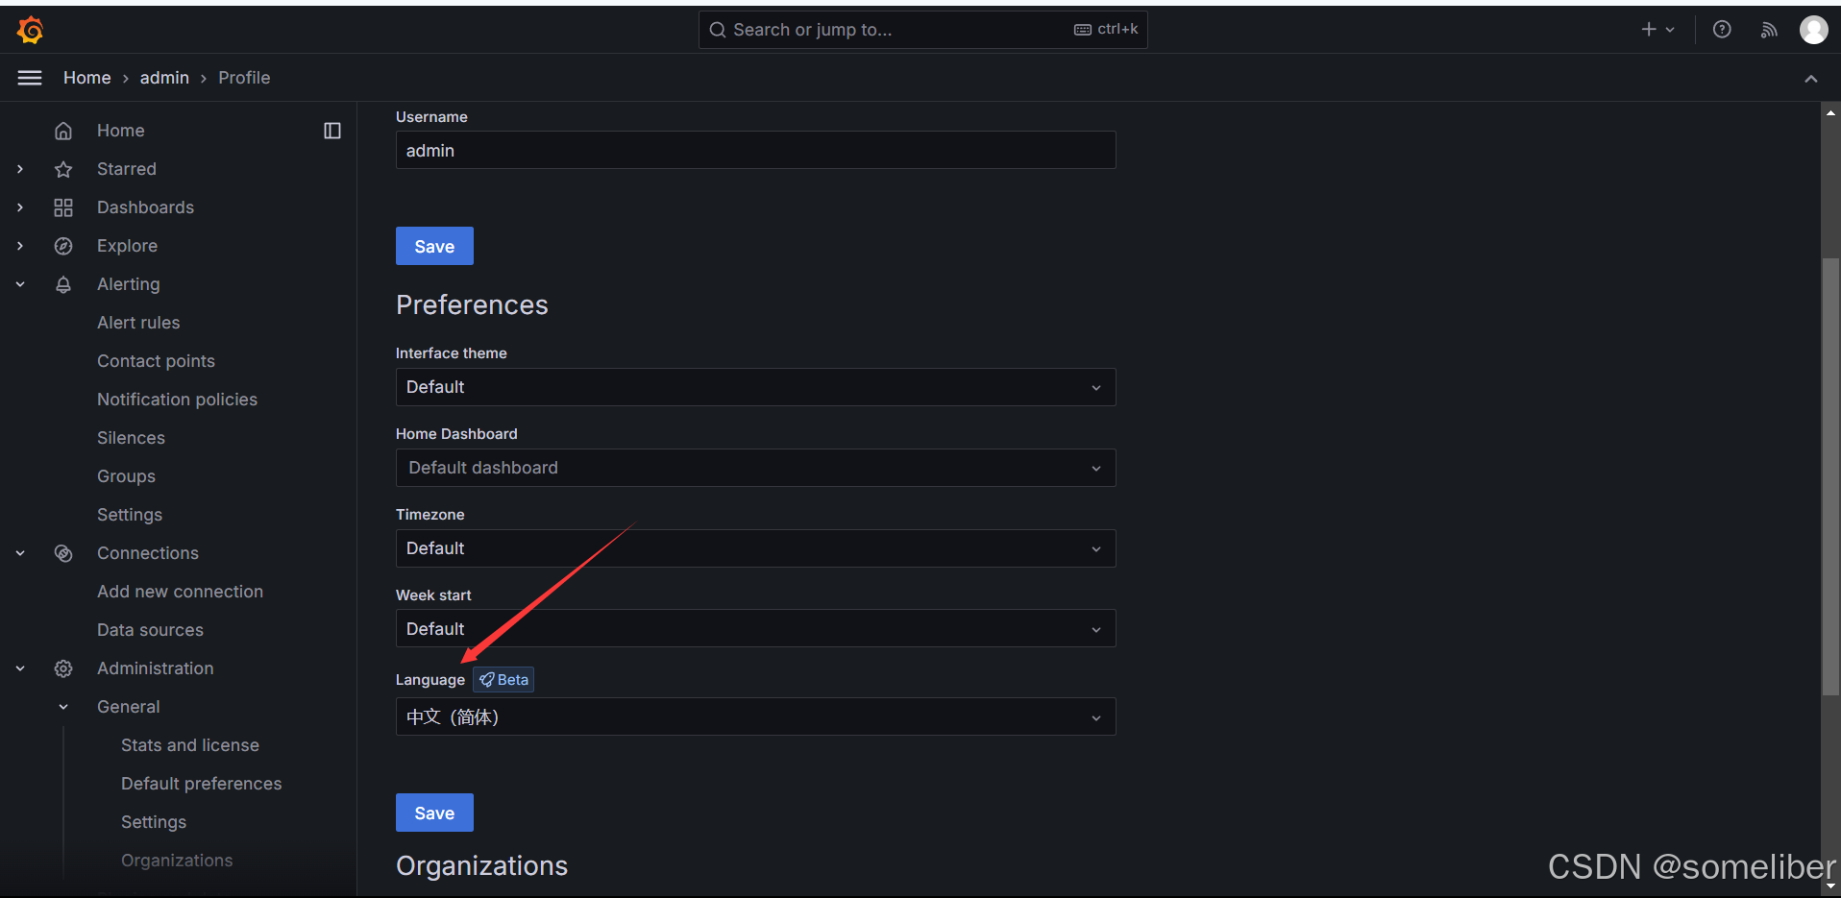Open the news RSS feed icon
This screenshot has height=898, width=1841.
1768,30
